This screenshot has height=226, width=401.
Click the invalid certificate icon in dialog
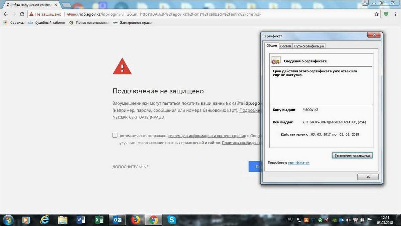point(276,61)
